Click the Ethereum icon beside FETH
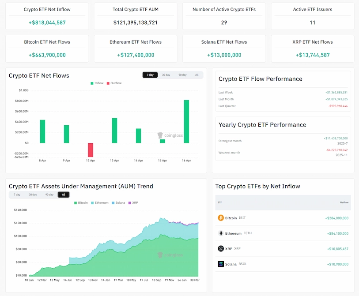359x296 pixels. pos(221,233)
